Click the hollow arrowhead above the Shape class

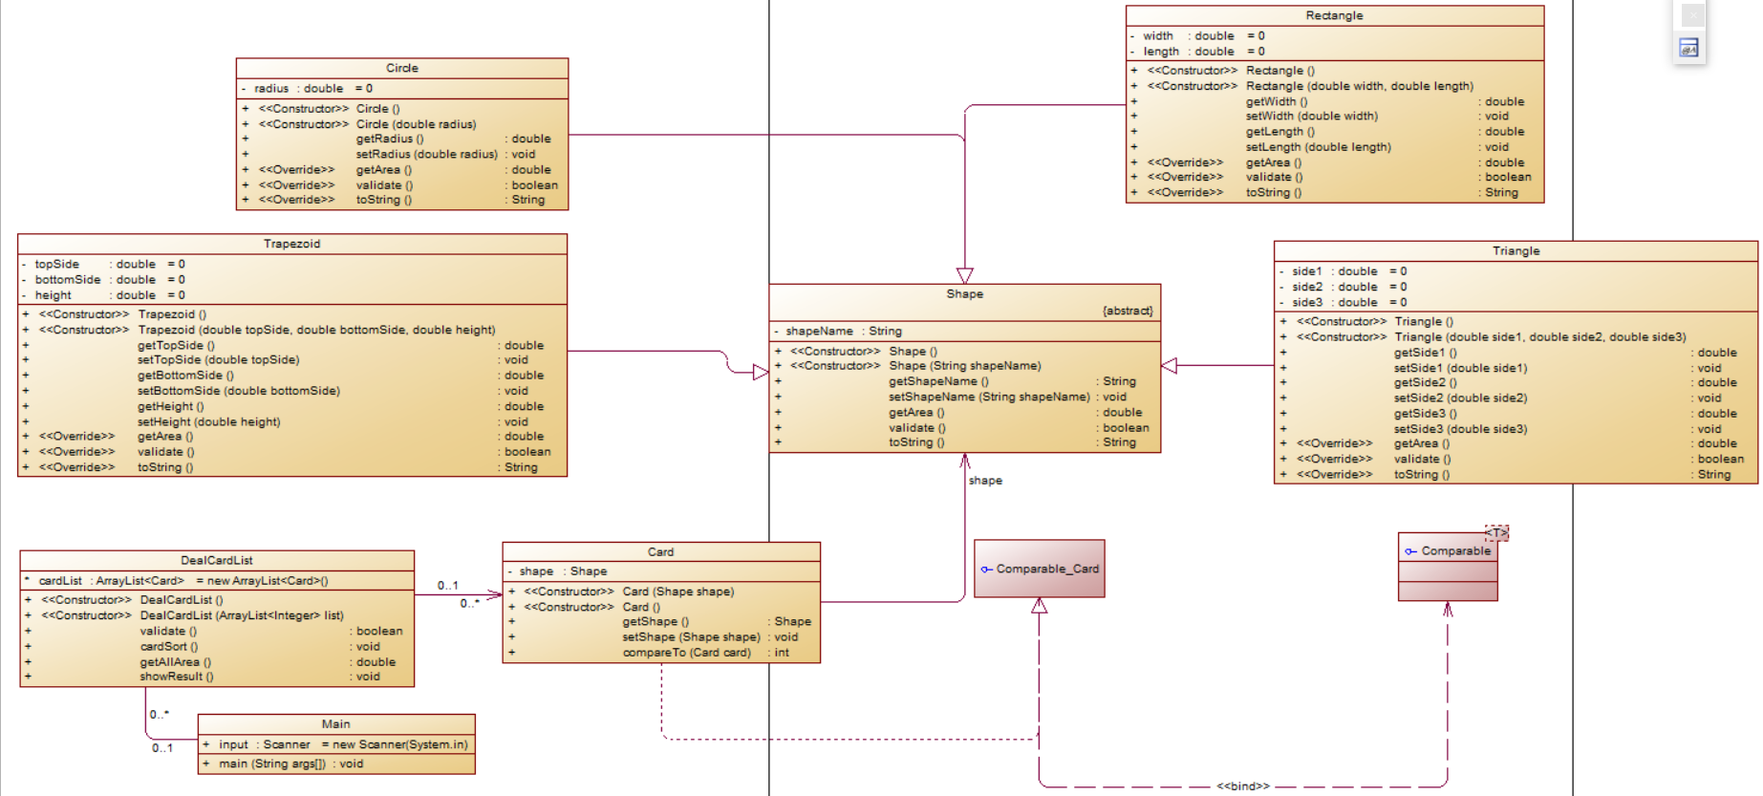965,275
